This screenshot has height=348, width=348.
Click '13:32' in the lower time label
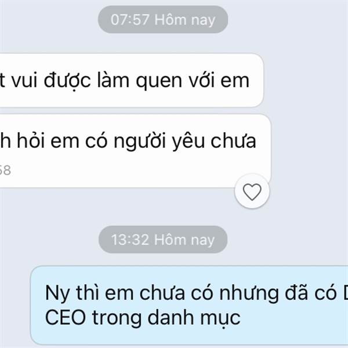[130, 240]
